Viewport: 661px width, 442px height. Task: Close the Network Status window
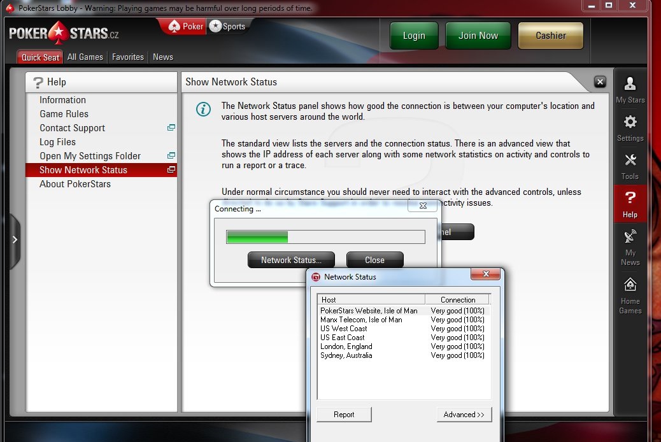point(486,274)
